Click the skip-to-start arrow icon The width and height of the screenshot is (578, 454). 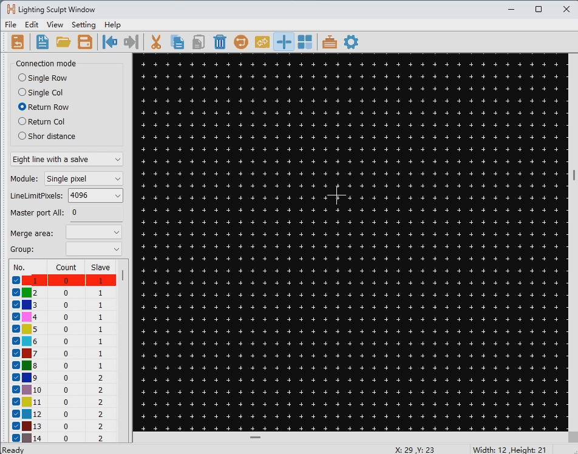(109, 42)
